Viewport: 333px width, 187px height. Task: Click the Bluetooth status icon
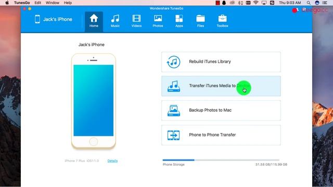pos(240,3)
